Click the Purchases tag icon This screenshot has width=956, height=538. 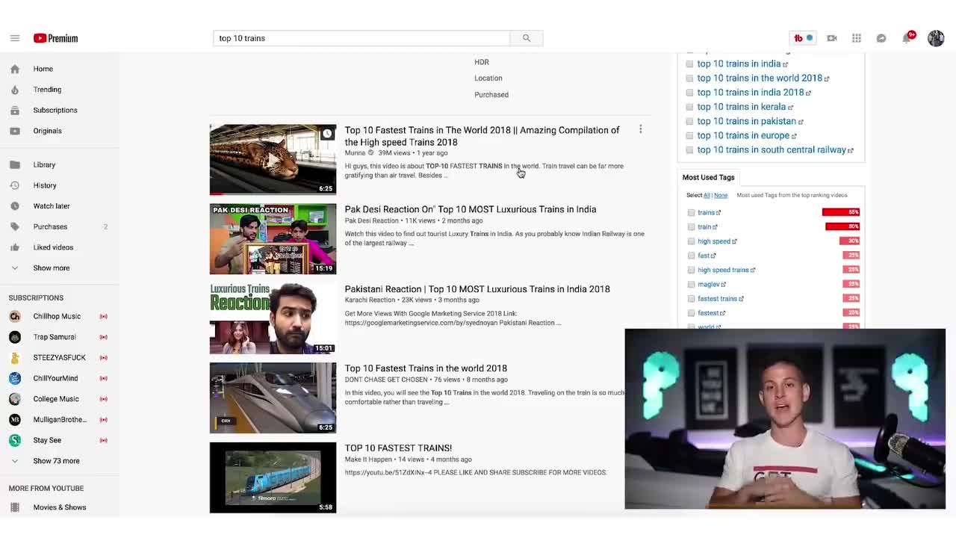point(14,226)
